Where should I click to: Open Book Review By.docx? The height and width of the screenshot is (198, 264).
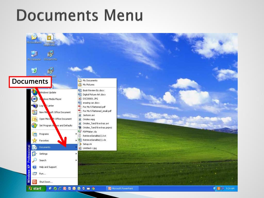point(97,90)
